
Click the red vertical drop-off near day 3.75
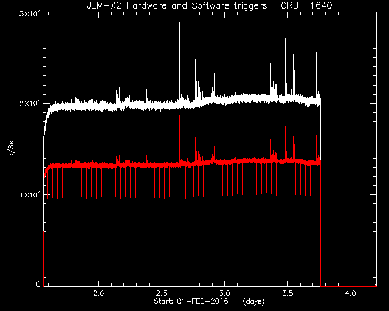(x=320, y=223)
